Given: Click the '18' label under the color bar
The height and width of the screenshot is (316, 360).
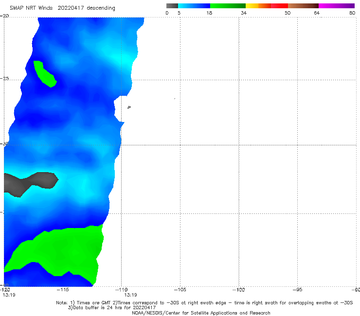Looking at the screenshot, I should (209, 13).
